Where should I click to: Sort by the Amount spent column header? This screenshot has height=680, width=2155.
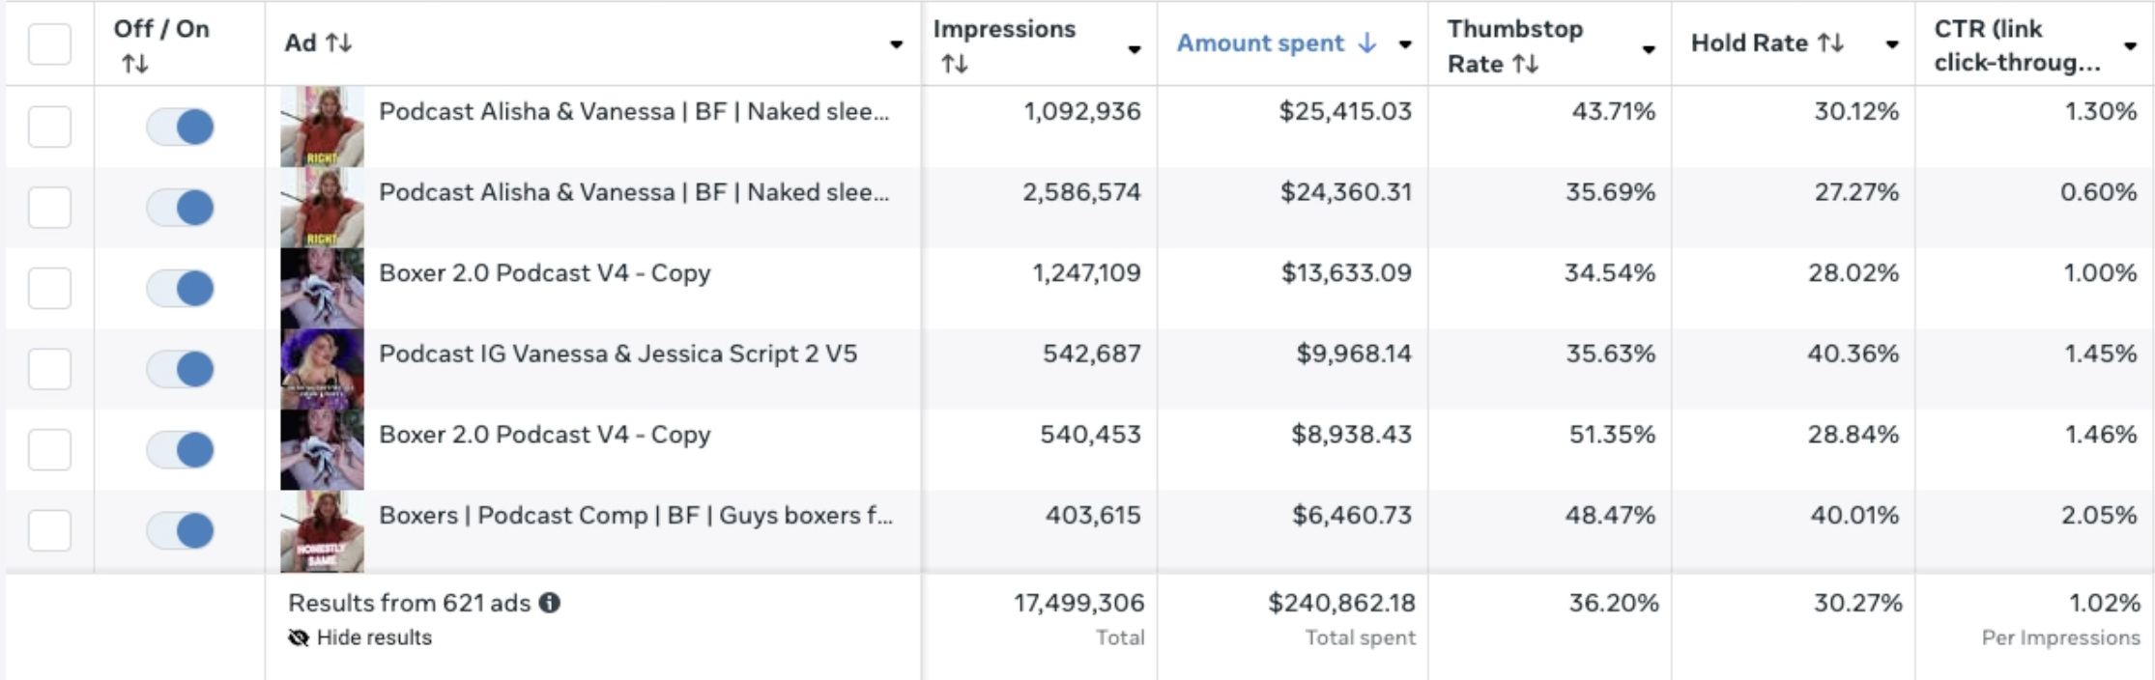pos(1259,43)
